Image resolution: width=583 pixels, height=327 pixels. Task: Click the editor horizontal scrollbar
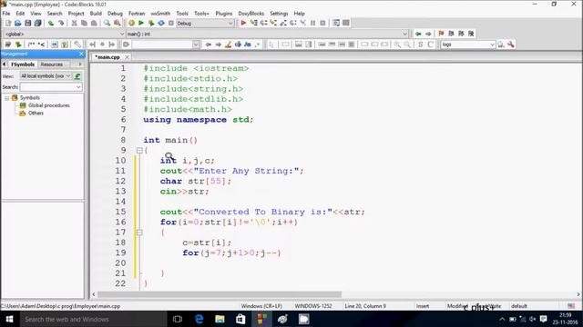[220, 294]
